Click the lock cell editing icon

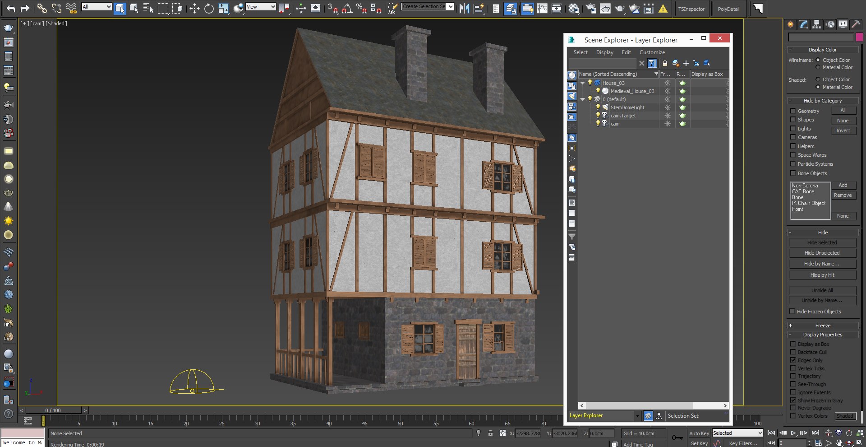[x=665, y=63]
